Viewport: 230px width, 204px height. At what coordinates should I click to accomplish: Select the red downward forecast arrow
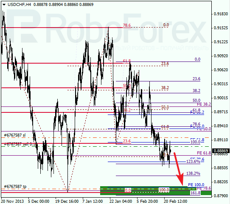[x=179, y=169]
